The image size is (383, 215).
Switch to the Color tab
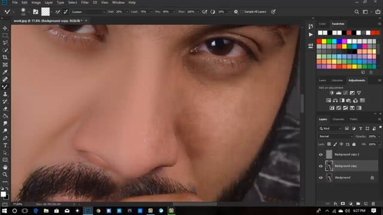point(322,24)
